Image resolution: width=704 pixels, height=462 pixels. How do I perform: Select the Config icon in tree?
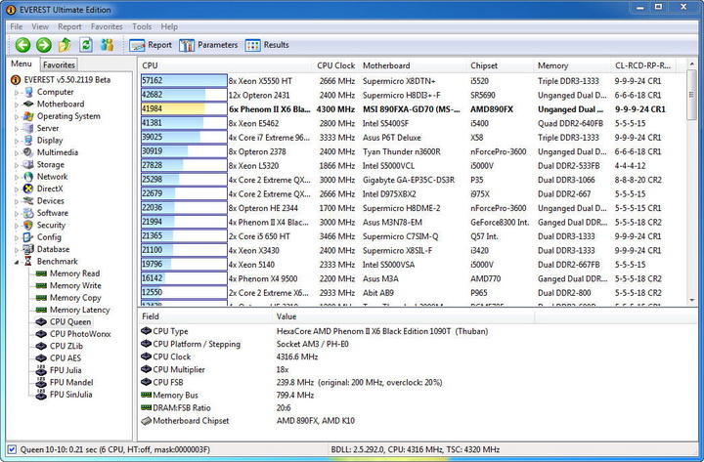pos(28,236)
